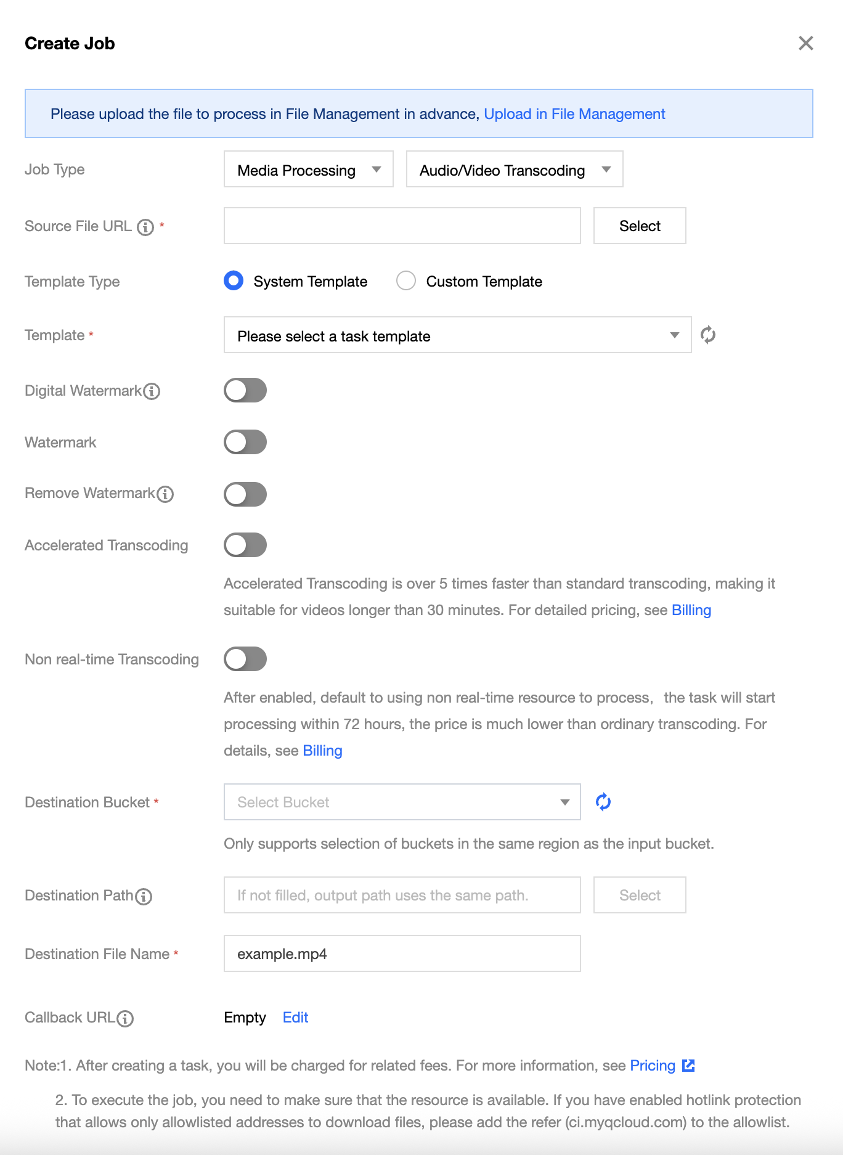Expand the Audio/Video Transcoding dropdown
Screen dimensions: 843x1155
pos(515,169)
